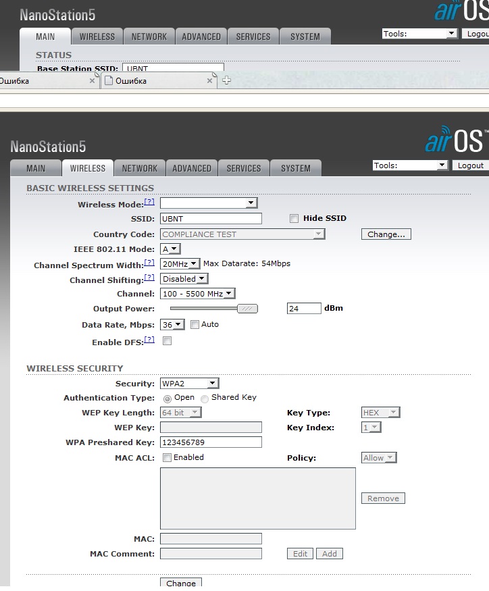The image size is (489, 591).
Task: Open the Security dropdown showing WPA2
Action: tap(190, 384)
